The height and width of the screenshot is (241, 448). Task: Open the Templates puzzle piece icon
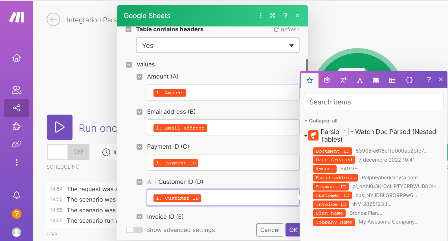tap(17, 126)
